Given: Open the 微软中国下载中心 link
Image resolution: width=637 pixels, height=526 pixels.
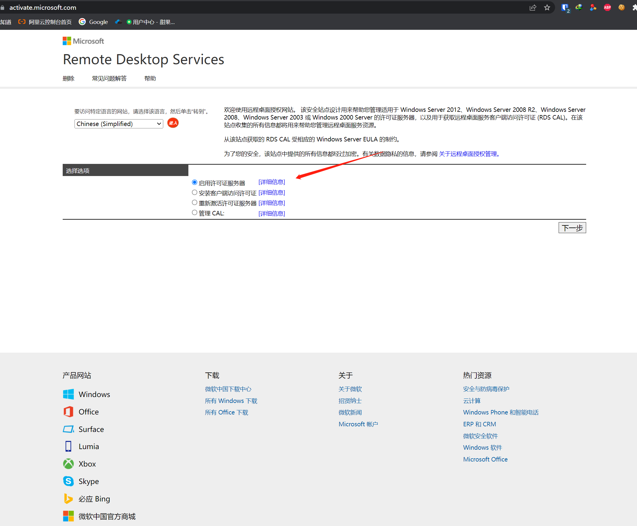Looking at the screenshot, I should (228, 389).
